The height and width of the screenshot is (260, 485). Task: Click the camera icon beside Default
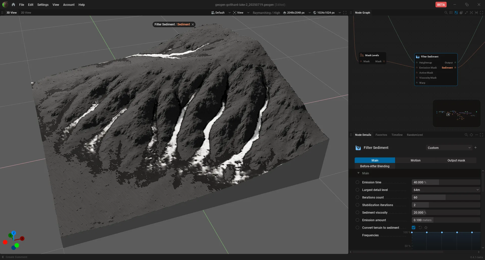coord(213,13)
